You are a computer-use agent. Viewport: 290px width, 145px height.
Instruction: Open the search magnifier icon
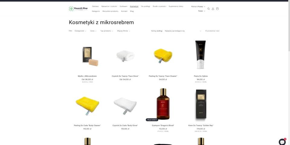pos(208,9)
